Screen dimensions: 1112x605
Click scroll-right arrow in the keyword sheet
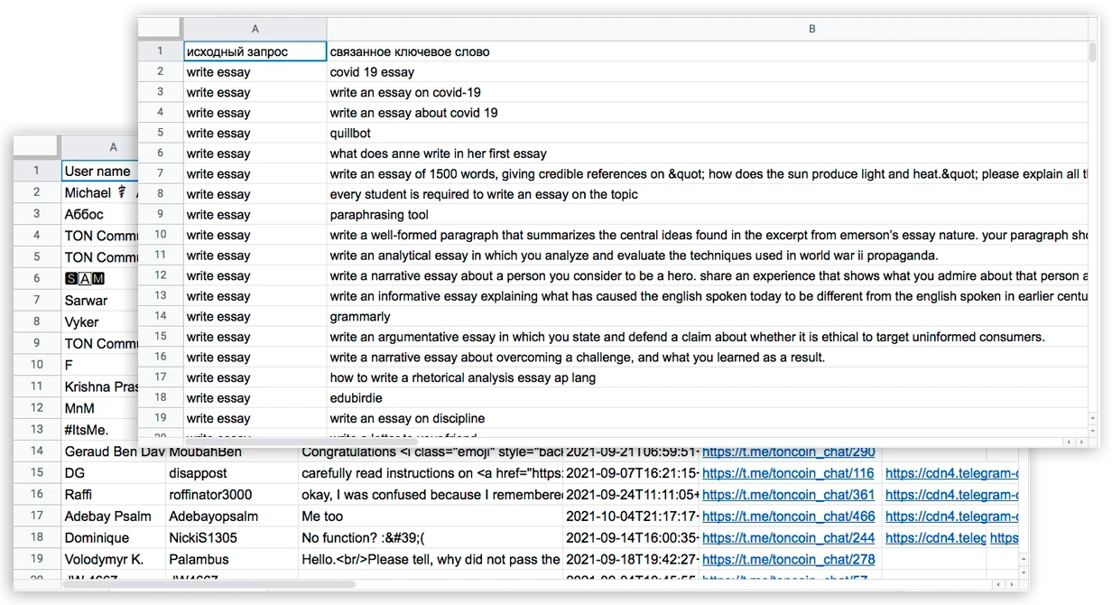coord(1082,442)
